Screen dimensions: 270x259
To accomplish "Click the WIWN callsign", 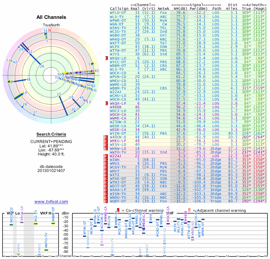I will click(114, 160).
